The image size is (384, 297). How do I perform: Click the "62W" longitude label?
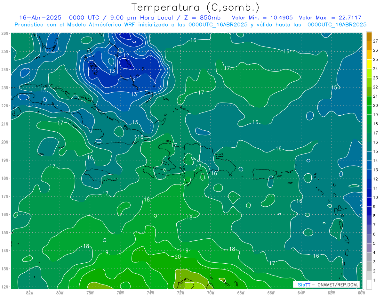pyautogui.click(x=331, y=292)
